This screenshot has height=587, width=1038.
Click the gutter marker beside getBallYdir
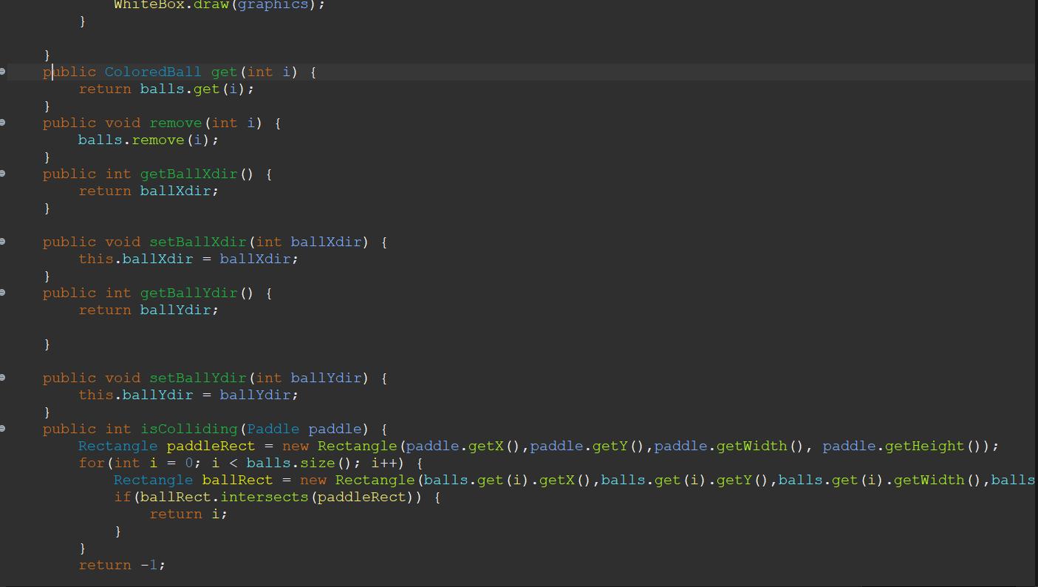[x=4, y=293]
